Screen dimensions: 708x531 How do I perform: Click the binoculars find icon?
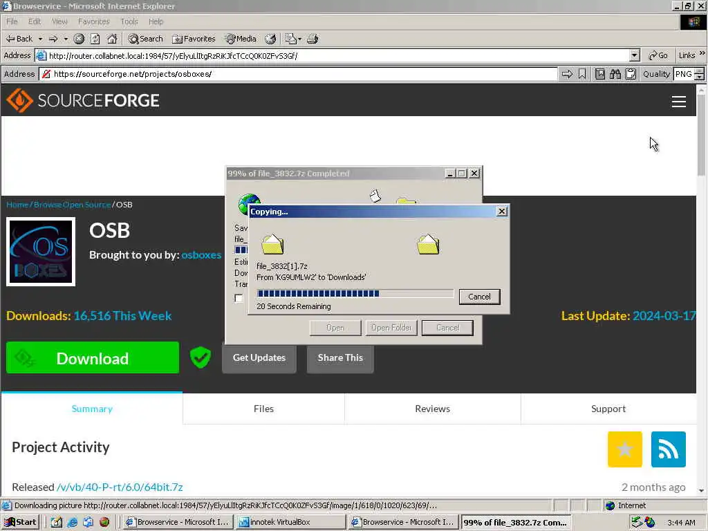coord(615,74)
